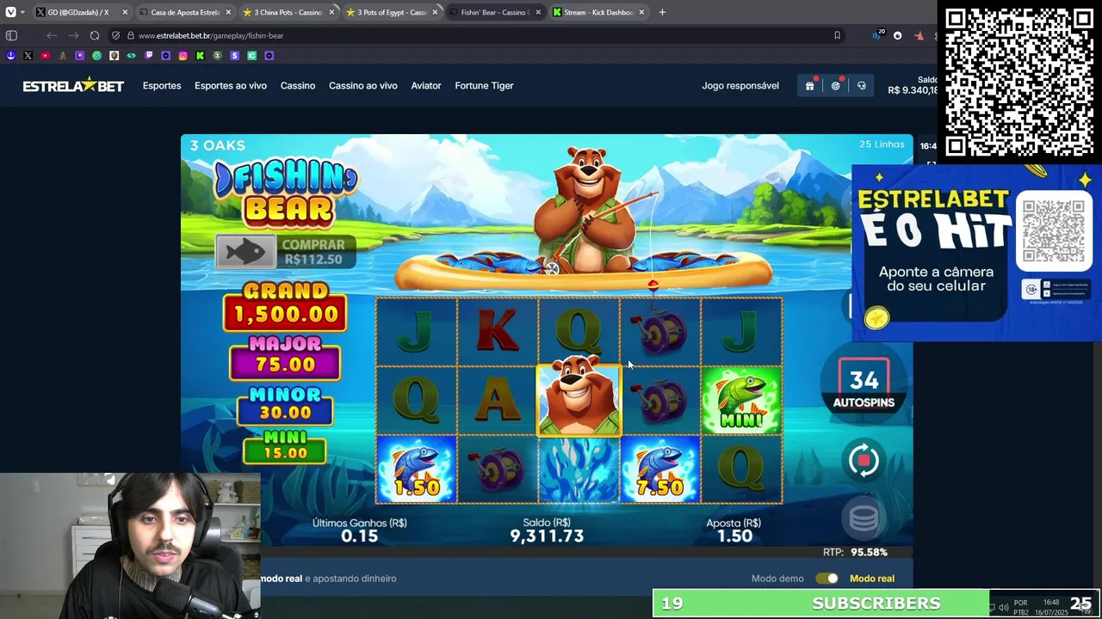Click the green MINI fish symbol

(x=741, y=401)
